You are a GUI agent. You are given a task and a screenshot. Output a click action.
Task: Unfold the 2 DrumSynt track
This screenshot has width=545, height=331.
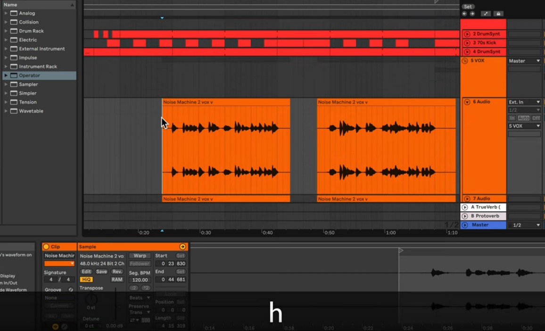pyautogui.click(x=467, y=34)
